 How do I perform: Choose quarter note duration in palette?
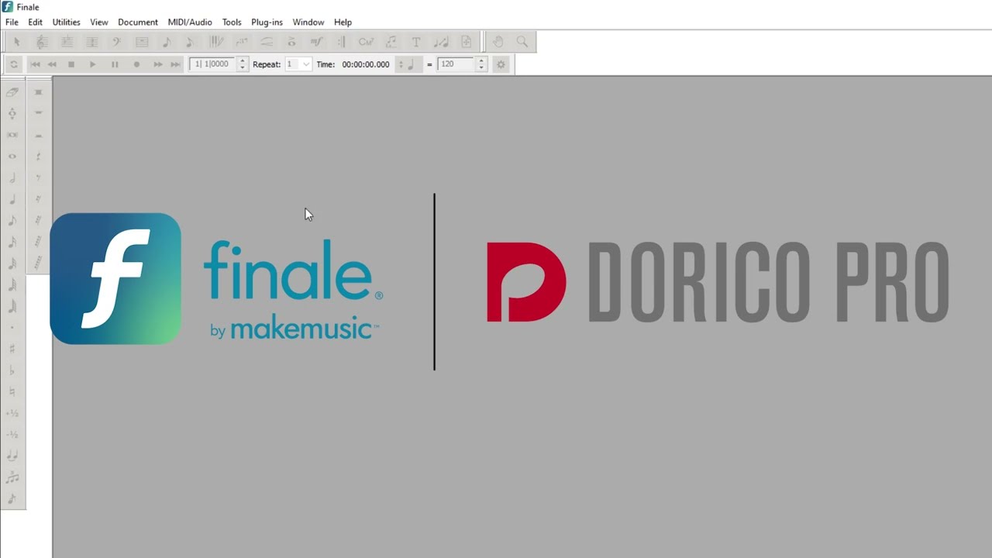click(x=12, y=199)
